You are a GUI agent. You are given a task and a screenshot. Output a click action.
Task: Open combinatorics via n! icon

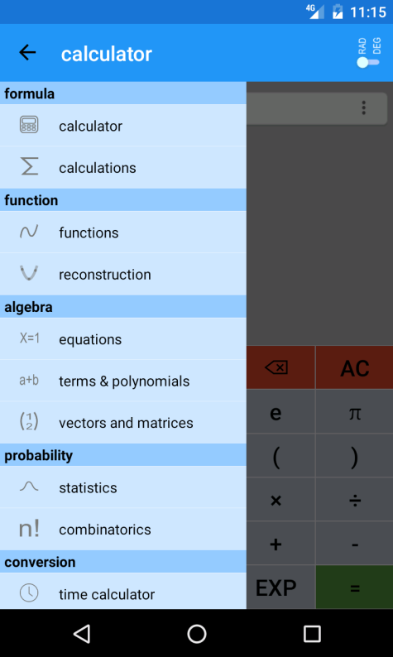(29, 529)
